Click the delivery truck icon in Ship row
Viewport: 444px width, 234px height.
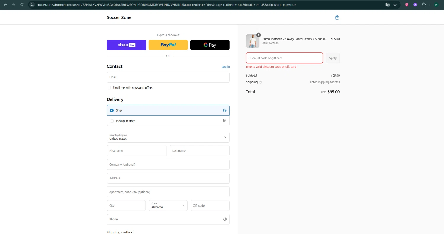pyautogui.click(x=225, y=110)
